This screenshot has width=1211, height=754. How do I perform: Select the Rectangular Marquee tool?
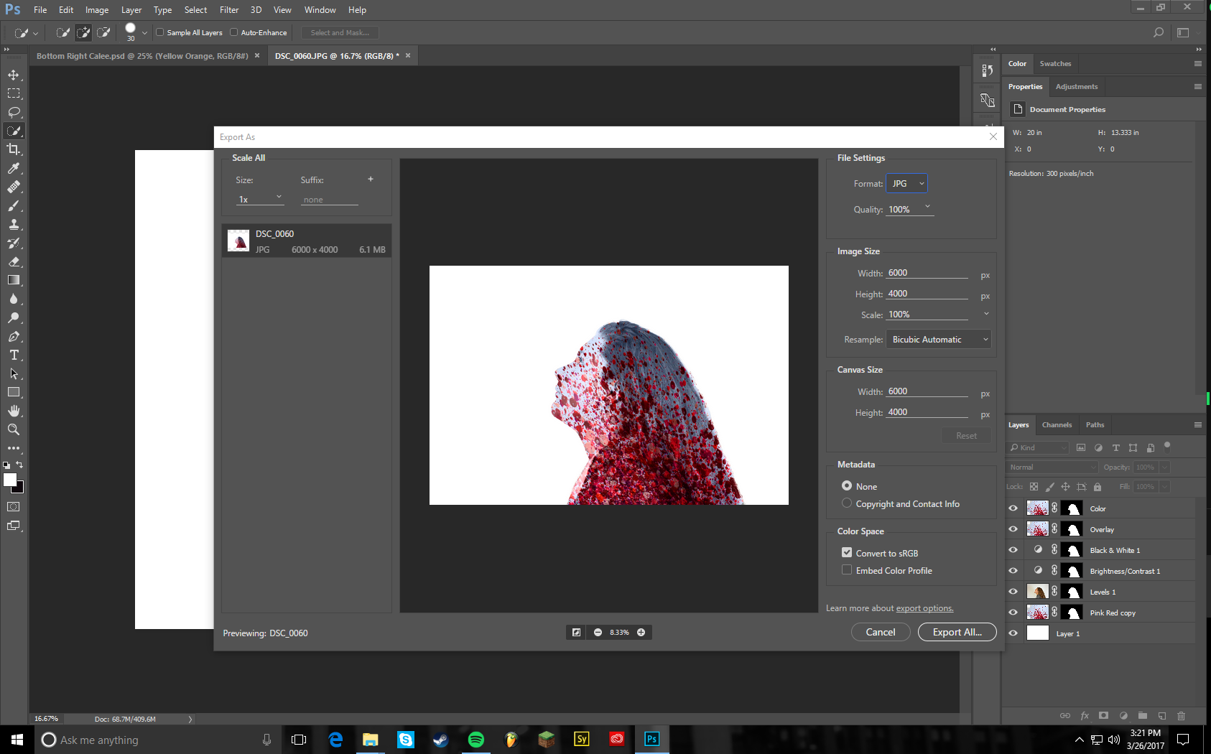tap(14, 93)
